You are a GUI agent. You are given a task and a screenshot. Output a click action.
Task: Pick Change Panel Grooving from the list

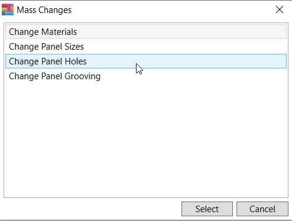[146, 76]
